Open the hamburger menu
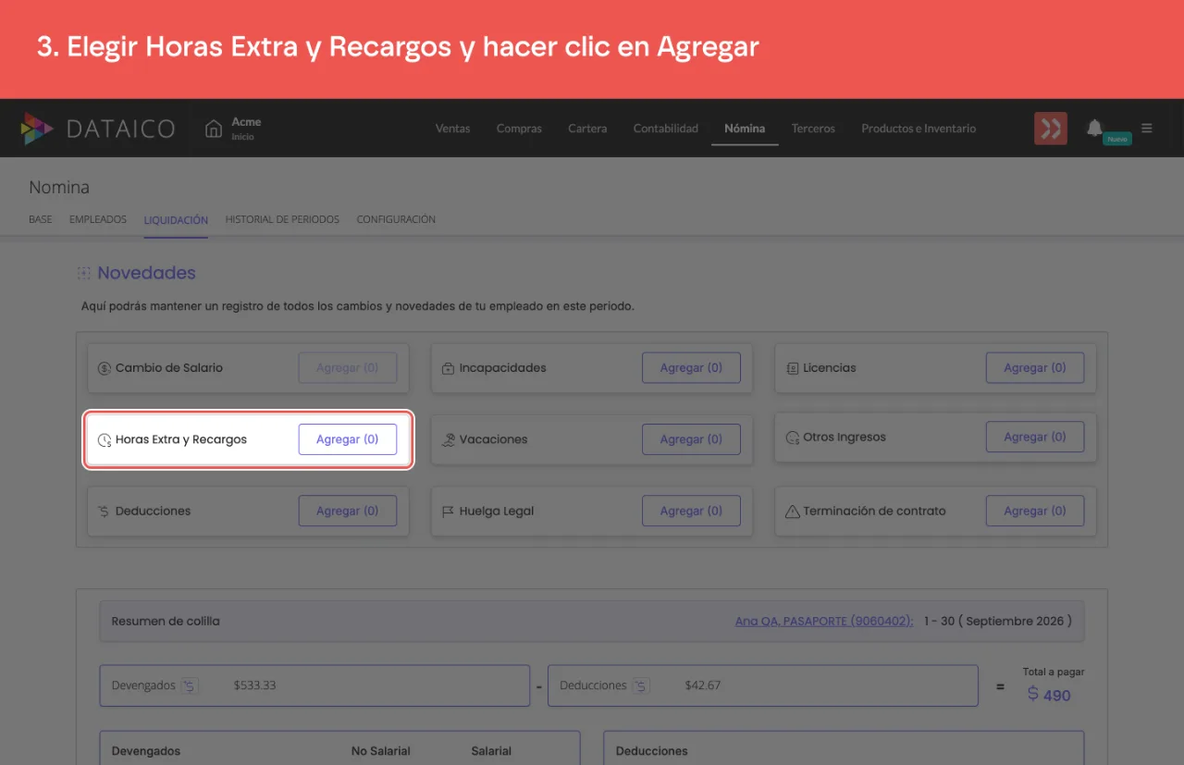1184x765 pixels. coord(1147,129)
